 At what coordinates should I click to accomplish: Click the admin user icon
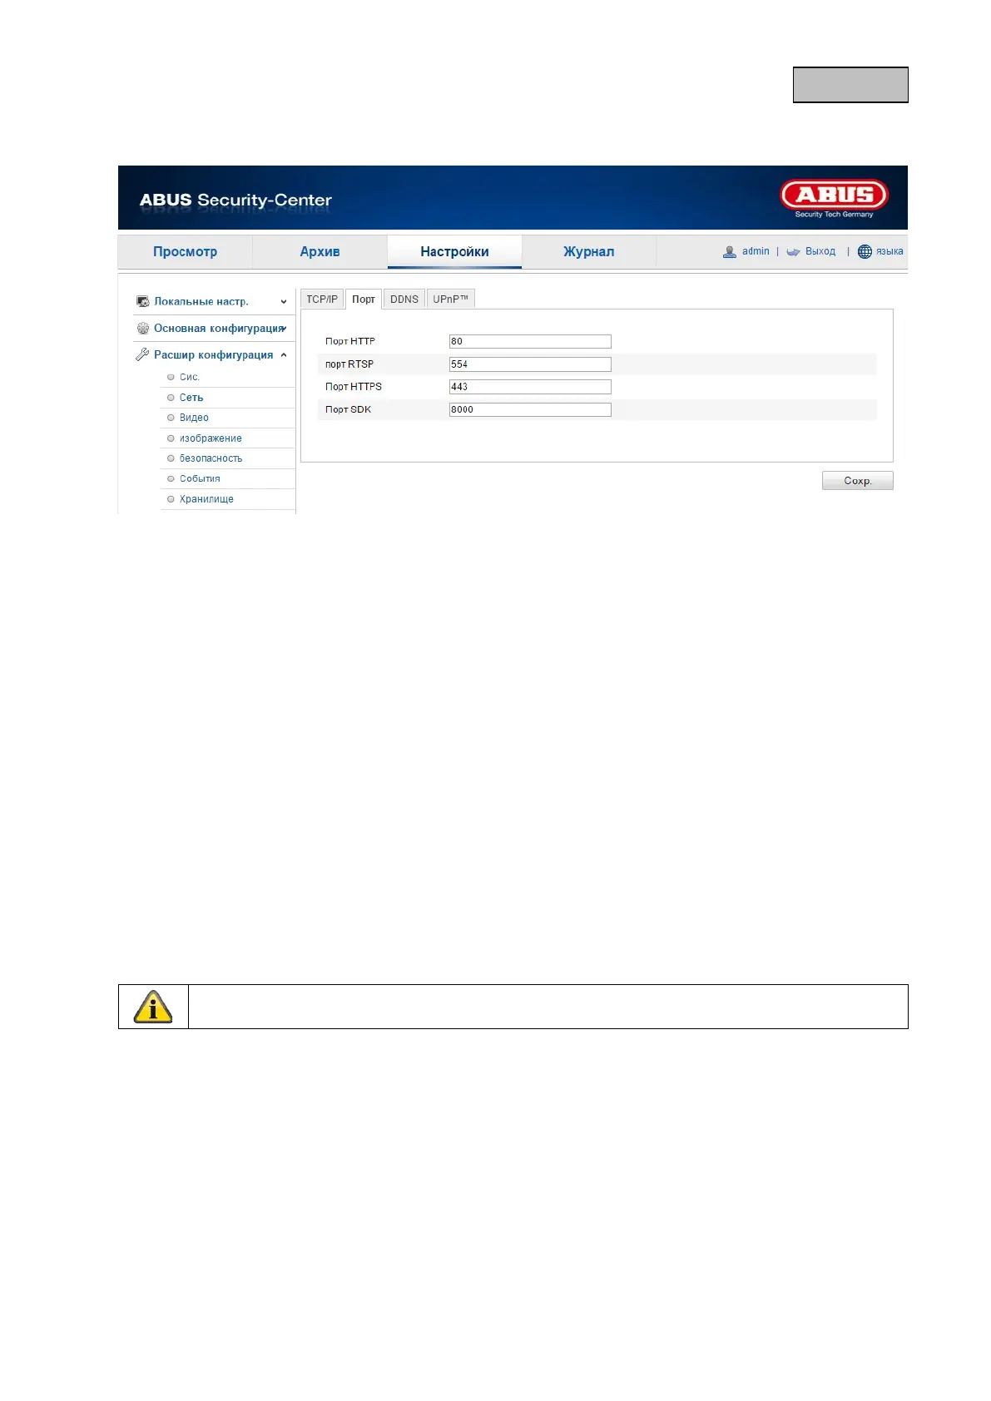pyautogui.click(x=730, y=252)
